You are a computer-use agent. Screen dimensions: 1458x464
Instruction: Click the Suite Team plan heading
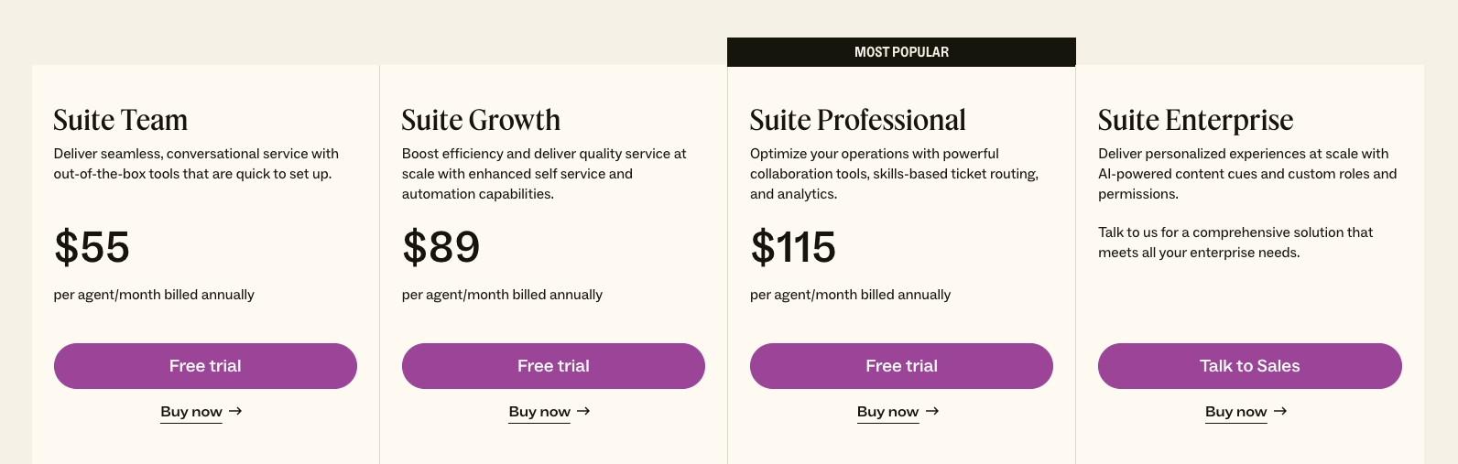121,120
